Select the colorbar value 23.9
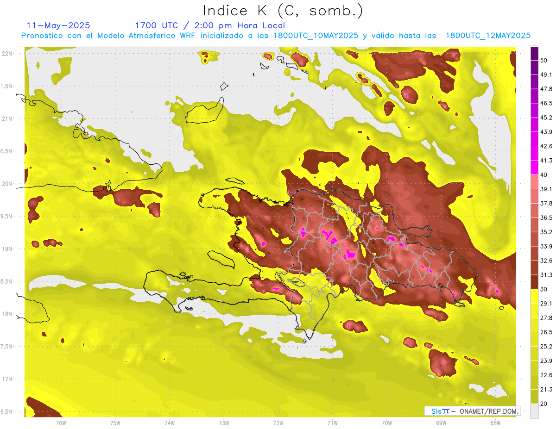 (x=546, y=361)
